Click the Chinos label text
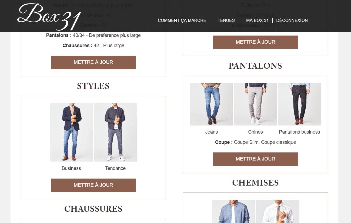This screenshot has width=351, height=223. (255, 132)
